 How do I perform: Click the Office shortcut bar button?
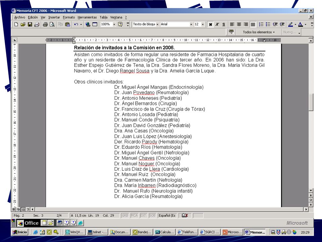(x=28, y=223)
